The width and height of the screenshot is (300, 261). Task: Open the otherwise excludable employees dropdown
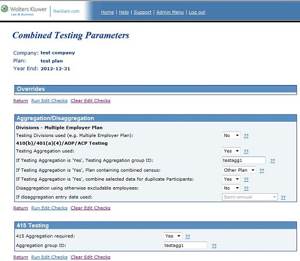tap(231, 188)
